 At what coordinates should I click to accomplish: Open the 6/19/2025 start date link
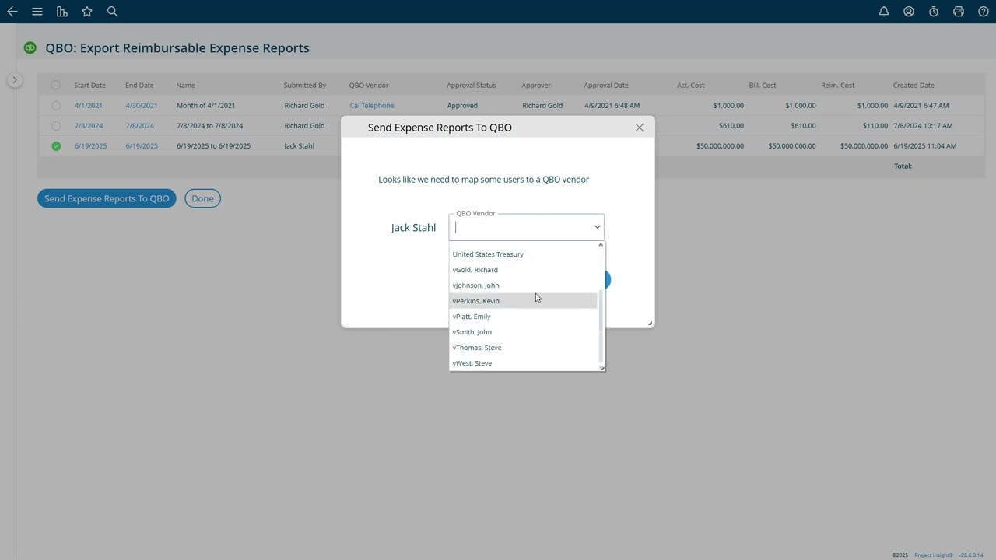[x=90, y=145]
